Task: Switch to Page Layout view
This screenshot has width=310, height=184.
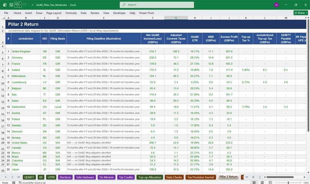Action: (x=262, y=183)
